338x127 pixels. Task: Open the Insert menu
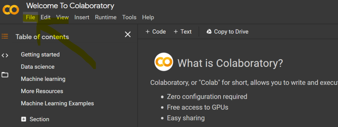pyautogui.click(x=82, y=17)
